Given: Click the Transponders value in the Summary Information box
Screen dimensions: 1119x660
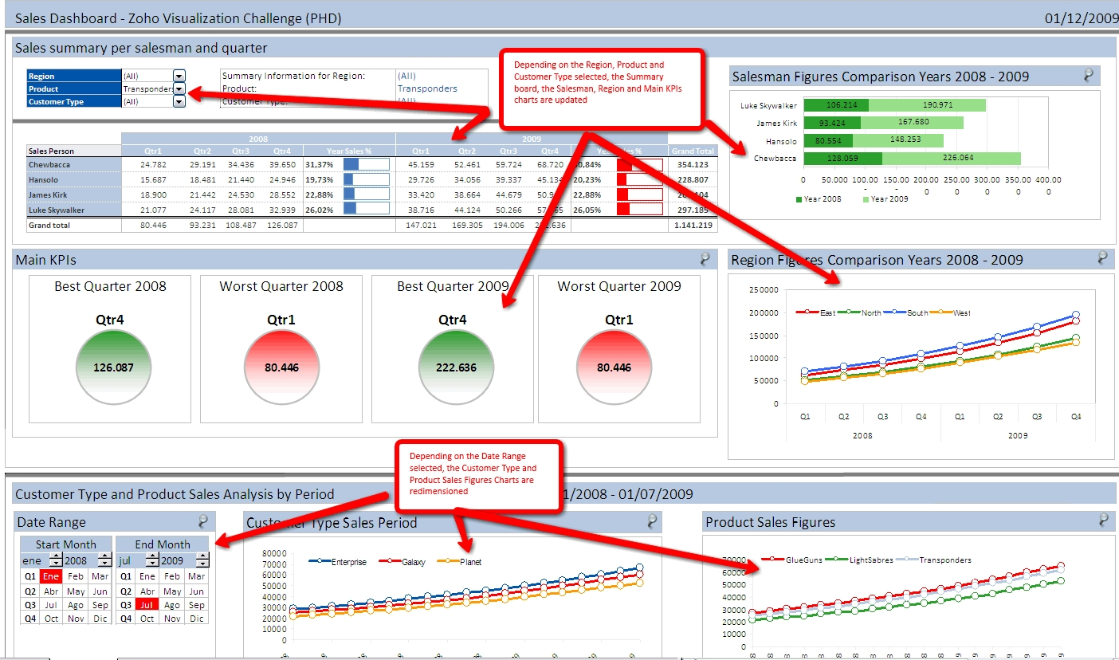Looking at the screenshot, I should point(427,88).
